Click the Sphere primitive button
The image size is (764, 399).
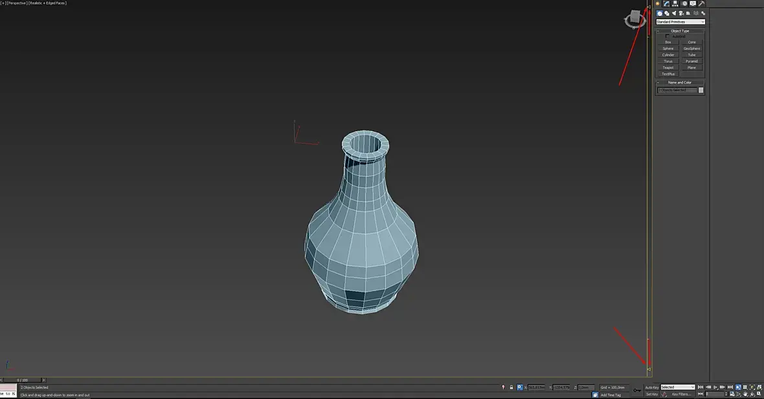(668, 49)
